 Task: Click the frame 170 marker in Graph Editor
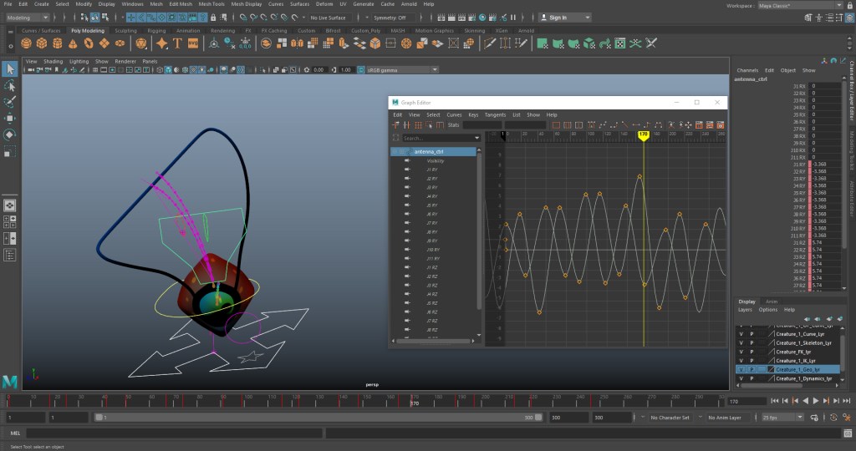(643, 134)
